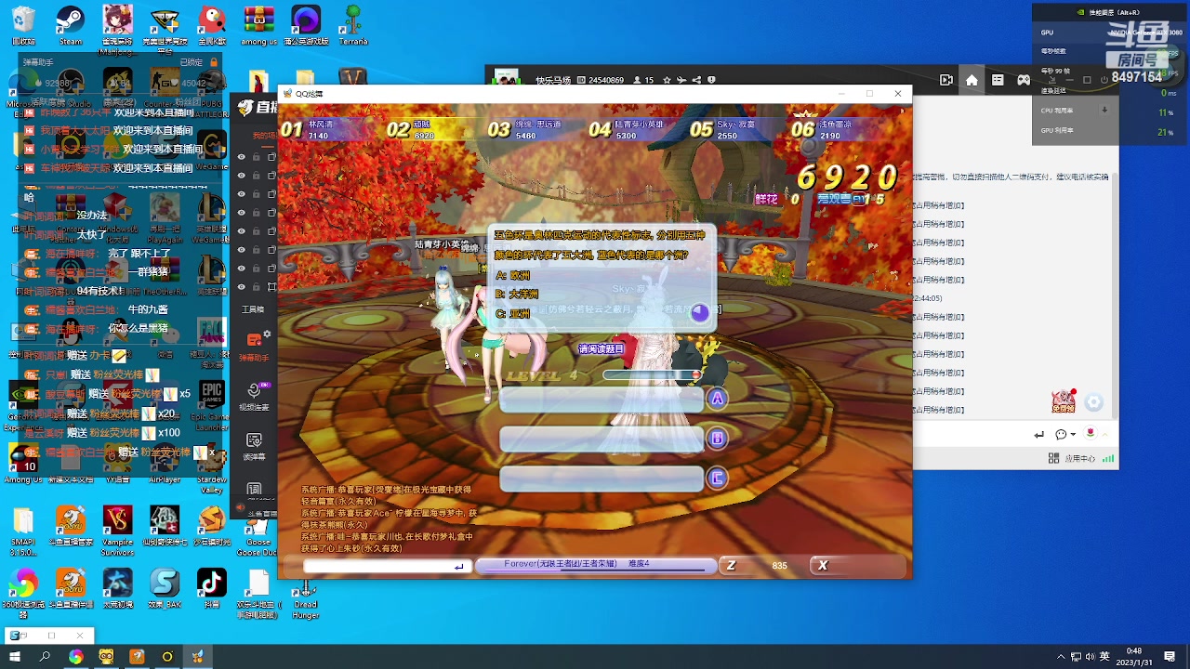Open Windows Start menu
Viewport: 1190px width, 669px height.
pos(15,657)
